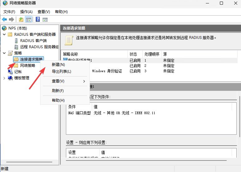241x172 pixels.
Task: Collapse the RADIUS 客户端和服务器 node
Action: [4, 34]
